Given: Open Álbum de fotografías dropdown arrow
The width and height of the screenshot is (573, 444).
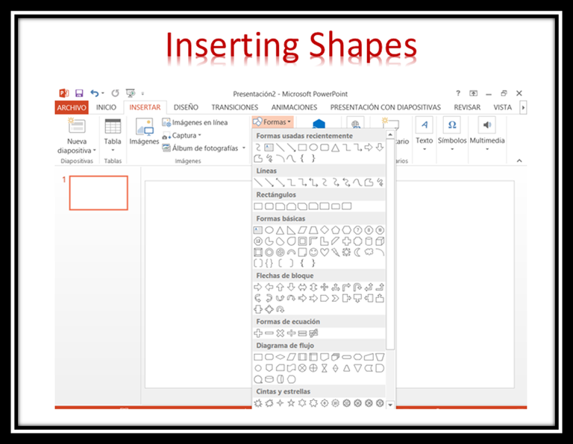Looking at the screenshot, I should click(244, 148).
